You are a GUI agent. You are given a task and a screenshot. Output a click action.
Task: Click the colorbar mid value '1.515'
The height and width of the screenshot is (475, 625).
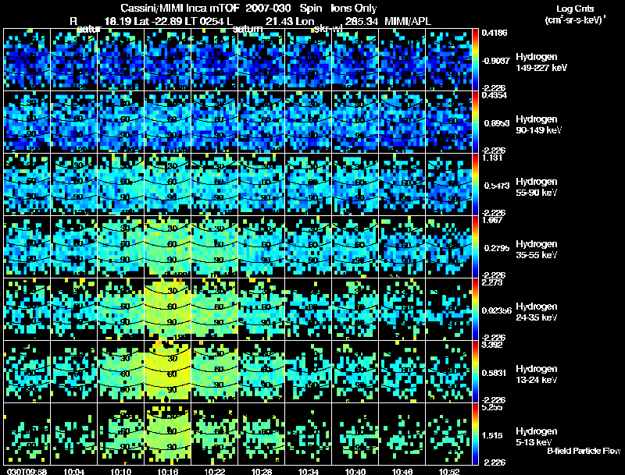tap(492, 435)
